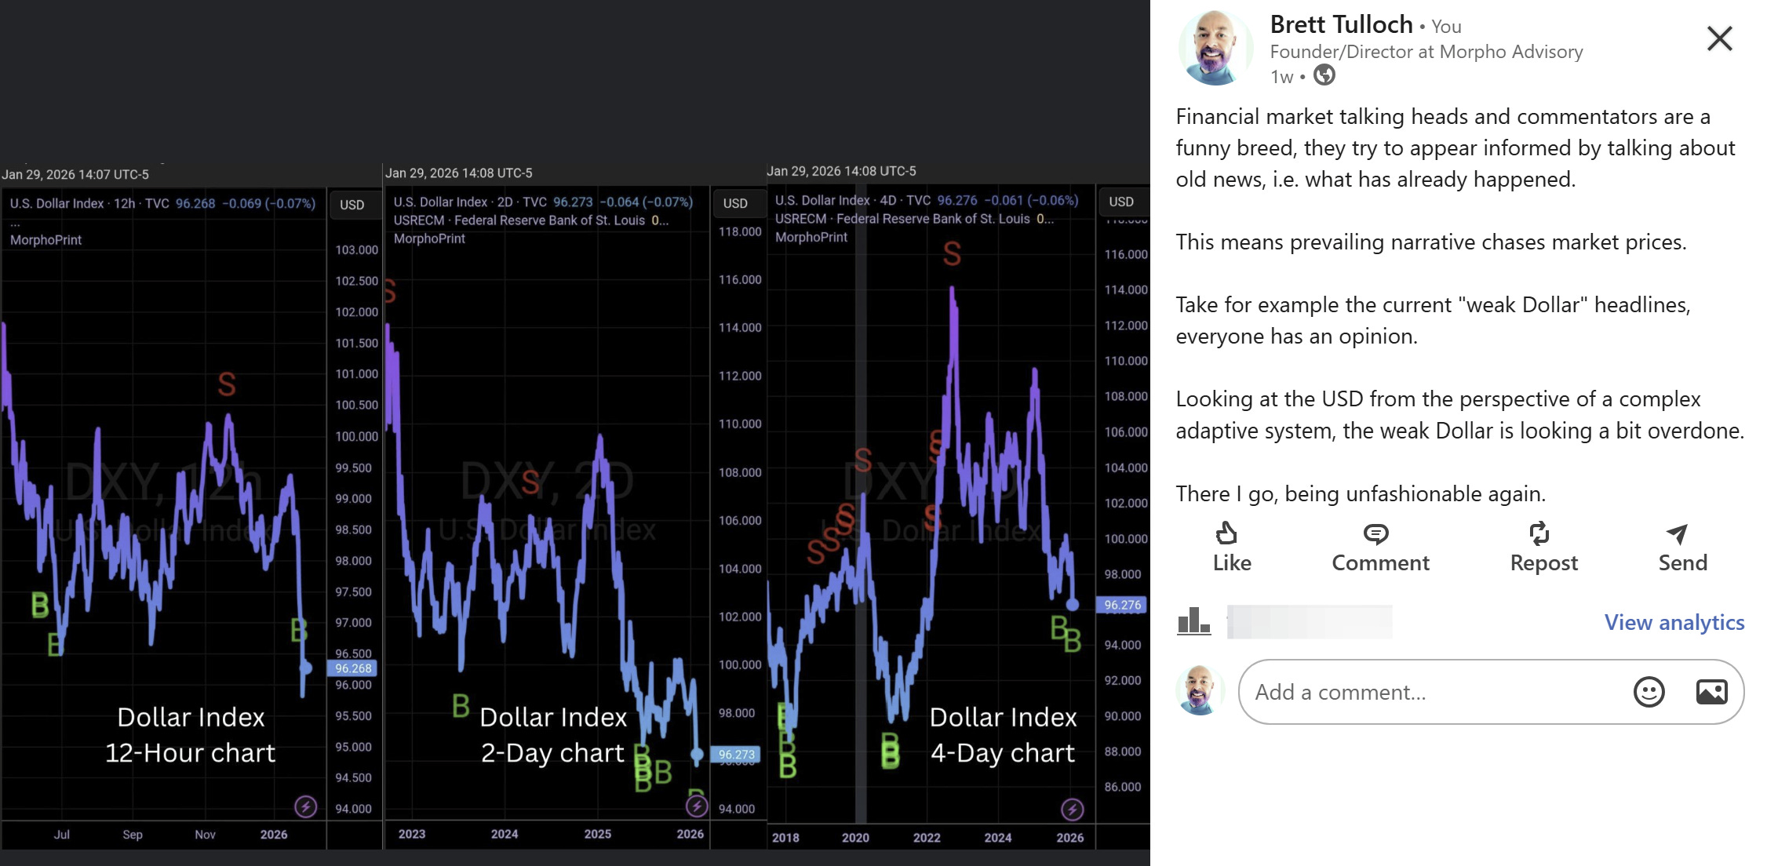Click the Like thumbs-up icon
Screen dimensions: 1767x866
click(1226, 534)
